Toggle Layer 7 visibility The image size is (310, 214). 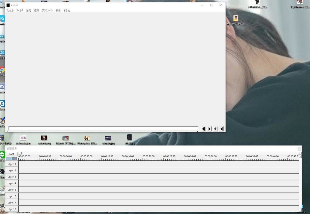click(x=12, y=203)
